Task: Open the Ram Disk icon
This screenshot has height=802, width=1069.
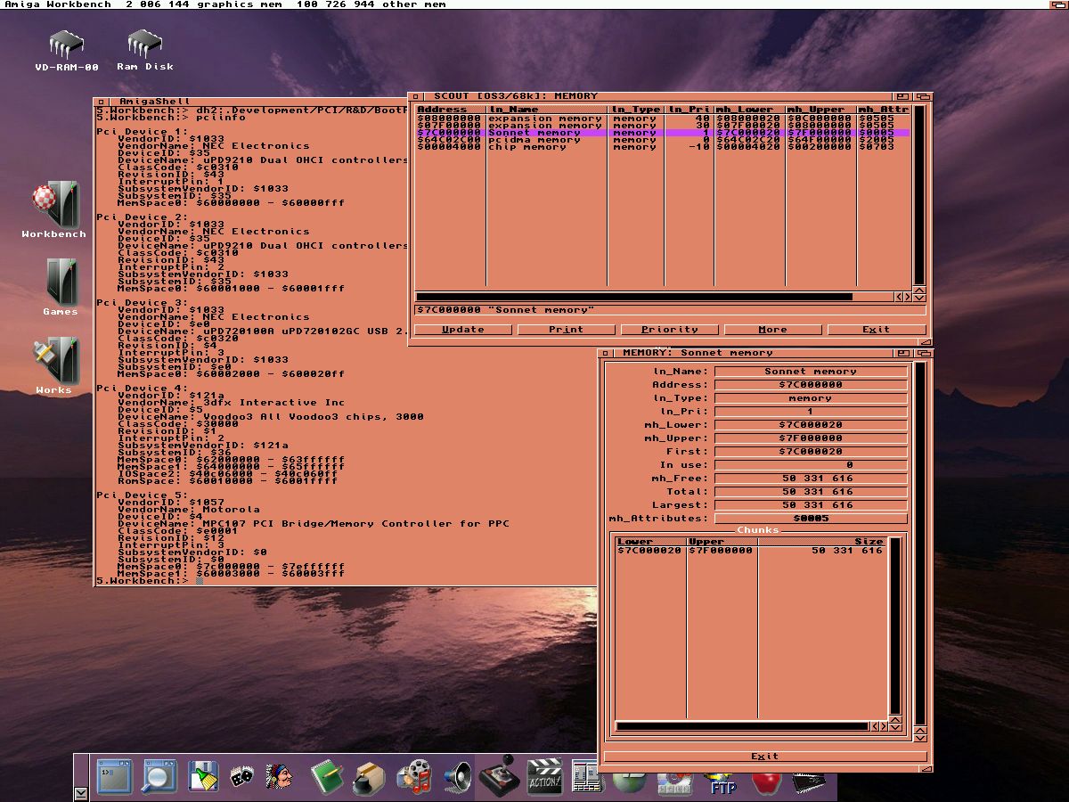Action: click(x=144, y=45)
